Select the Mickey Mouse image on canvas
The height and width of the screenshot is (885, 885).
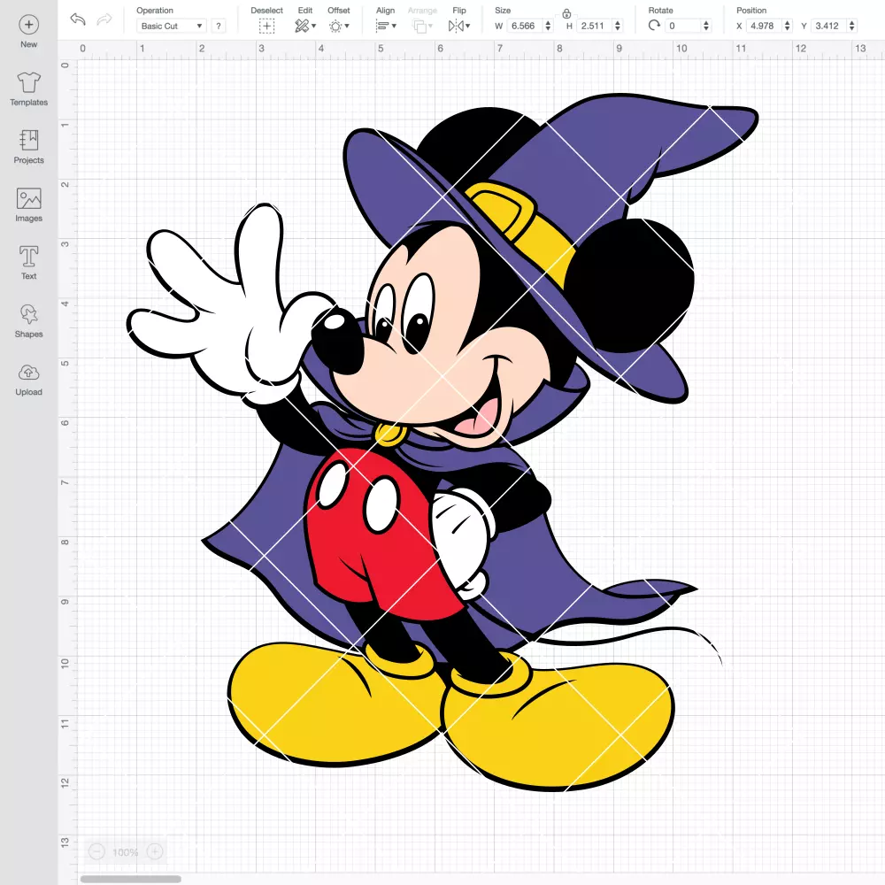coord(443,442)
